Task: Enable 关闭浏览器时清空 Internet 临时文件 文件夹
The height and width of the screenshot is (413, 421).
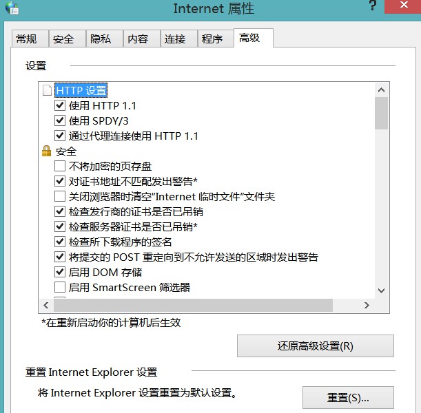Action: click(60, 196)
